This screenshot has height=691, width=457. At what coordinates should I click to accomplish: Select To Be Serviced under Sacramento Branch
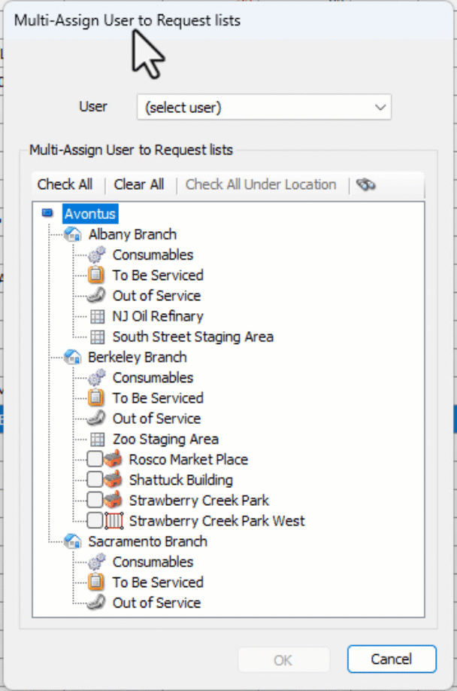(158, 583)
